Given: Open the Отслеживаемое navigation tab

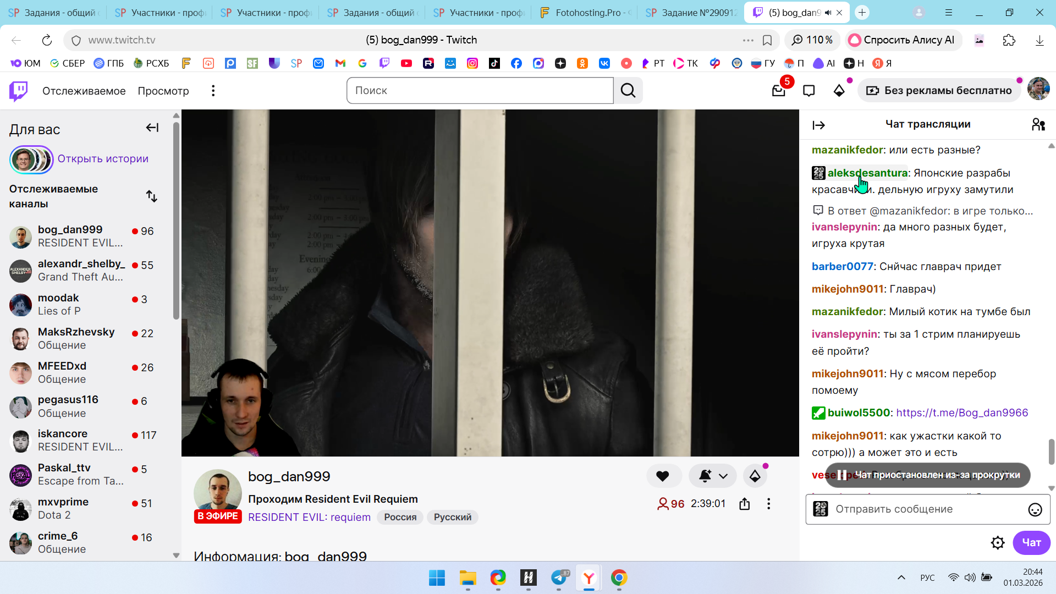Looking at the screenshot, I should (84, 91).
